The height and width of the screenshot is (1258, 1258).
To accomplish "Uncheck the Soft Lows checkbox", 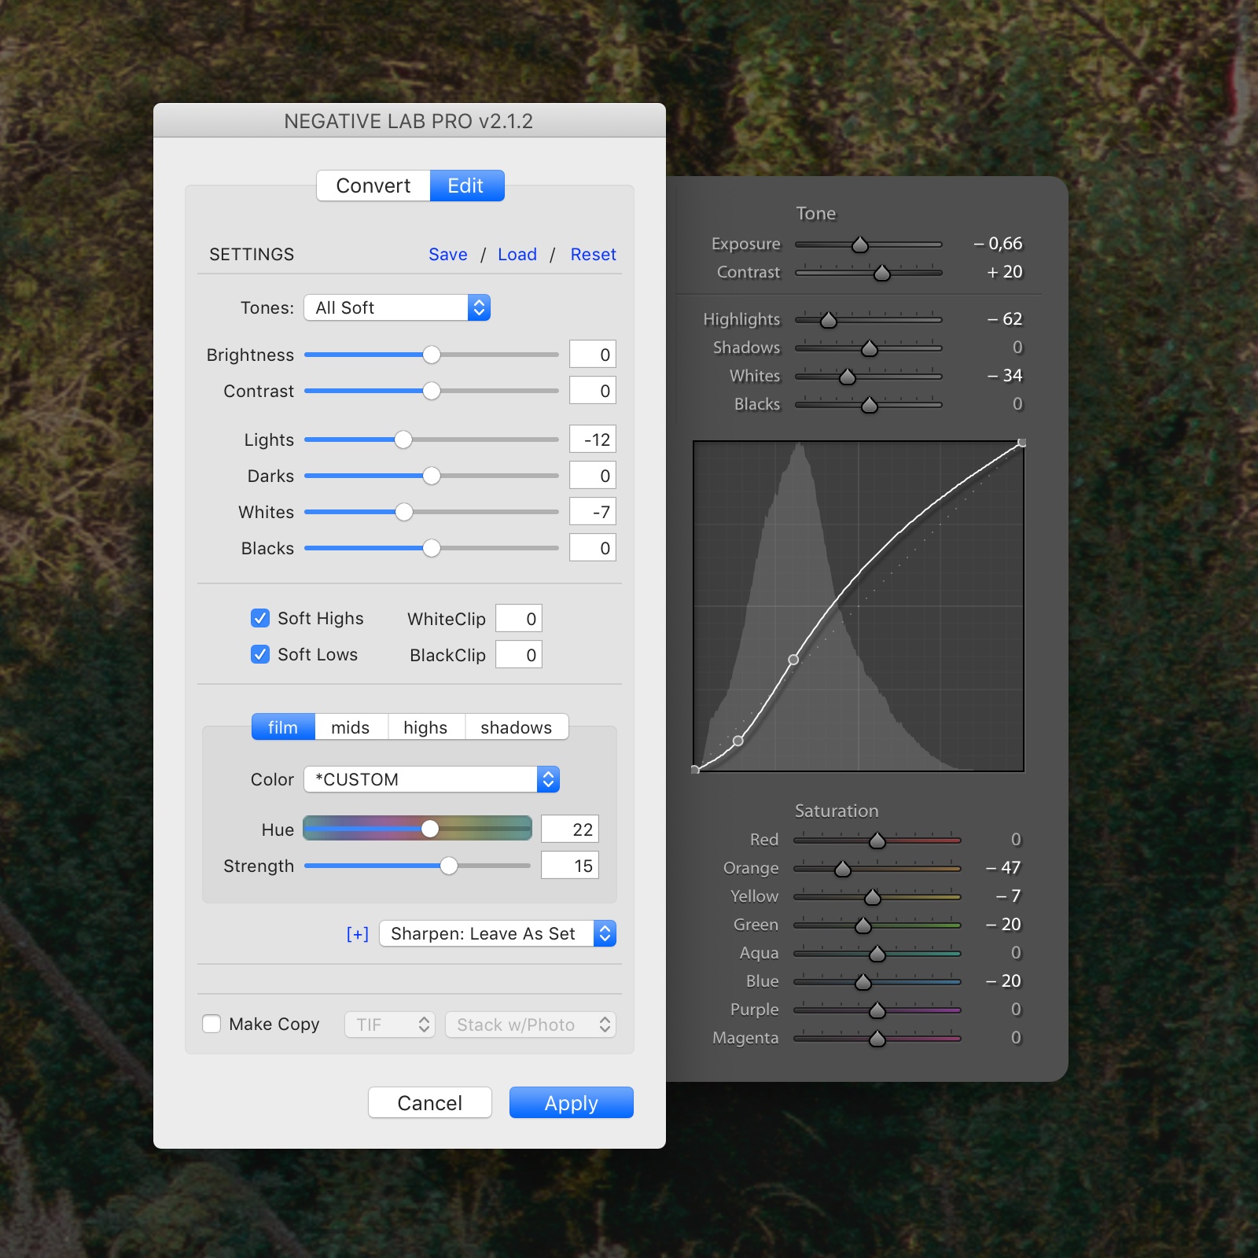I will click(260, 654).
